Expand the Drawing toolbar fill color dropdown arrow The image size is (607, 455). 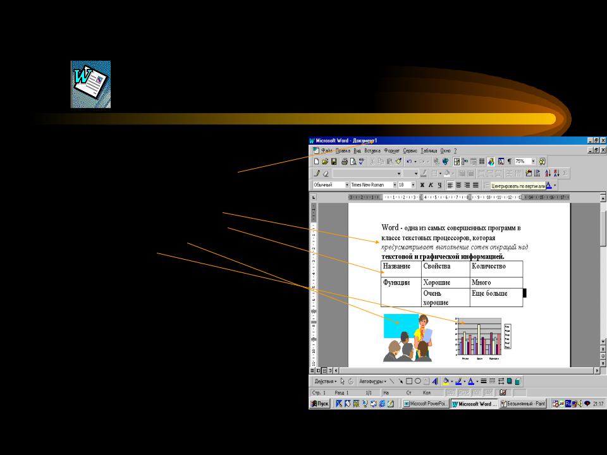click(451, 382)
